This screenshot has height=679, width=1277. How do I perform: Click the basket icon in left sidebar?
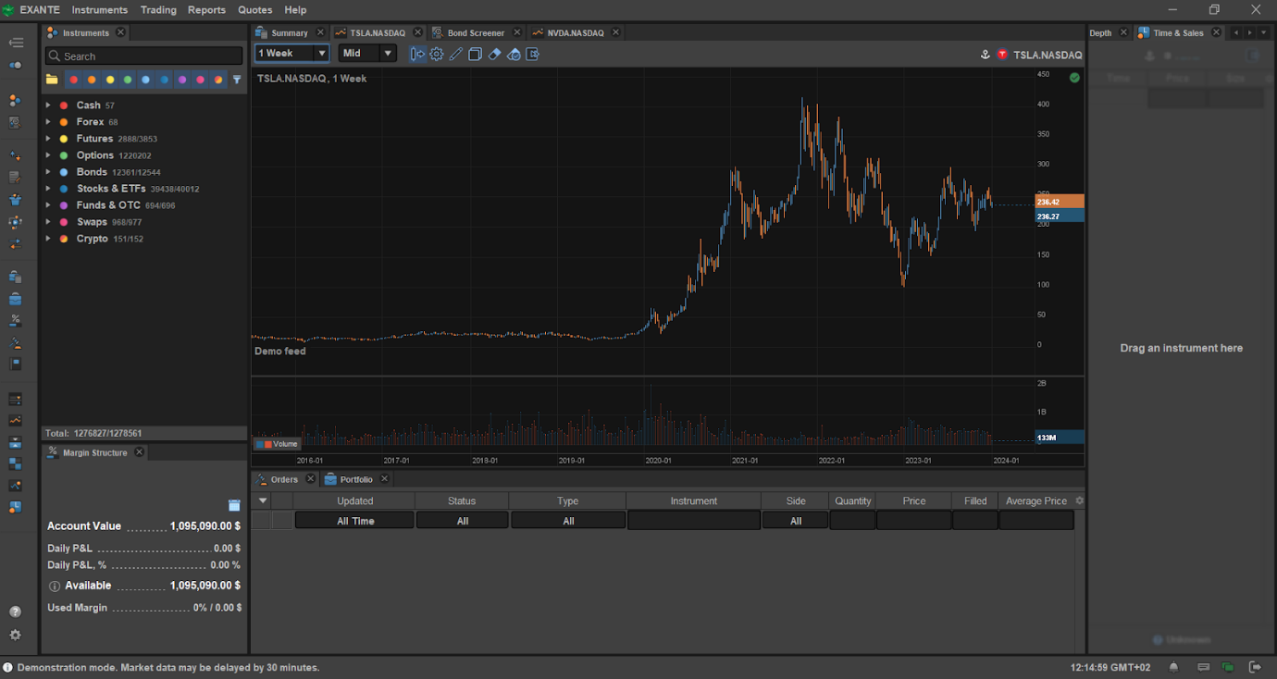pos(15,199)
